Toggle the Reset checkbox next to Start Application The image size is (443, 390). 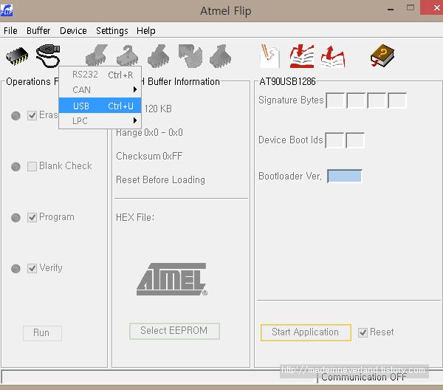pyautogui.click(x=363, y=332)
